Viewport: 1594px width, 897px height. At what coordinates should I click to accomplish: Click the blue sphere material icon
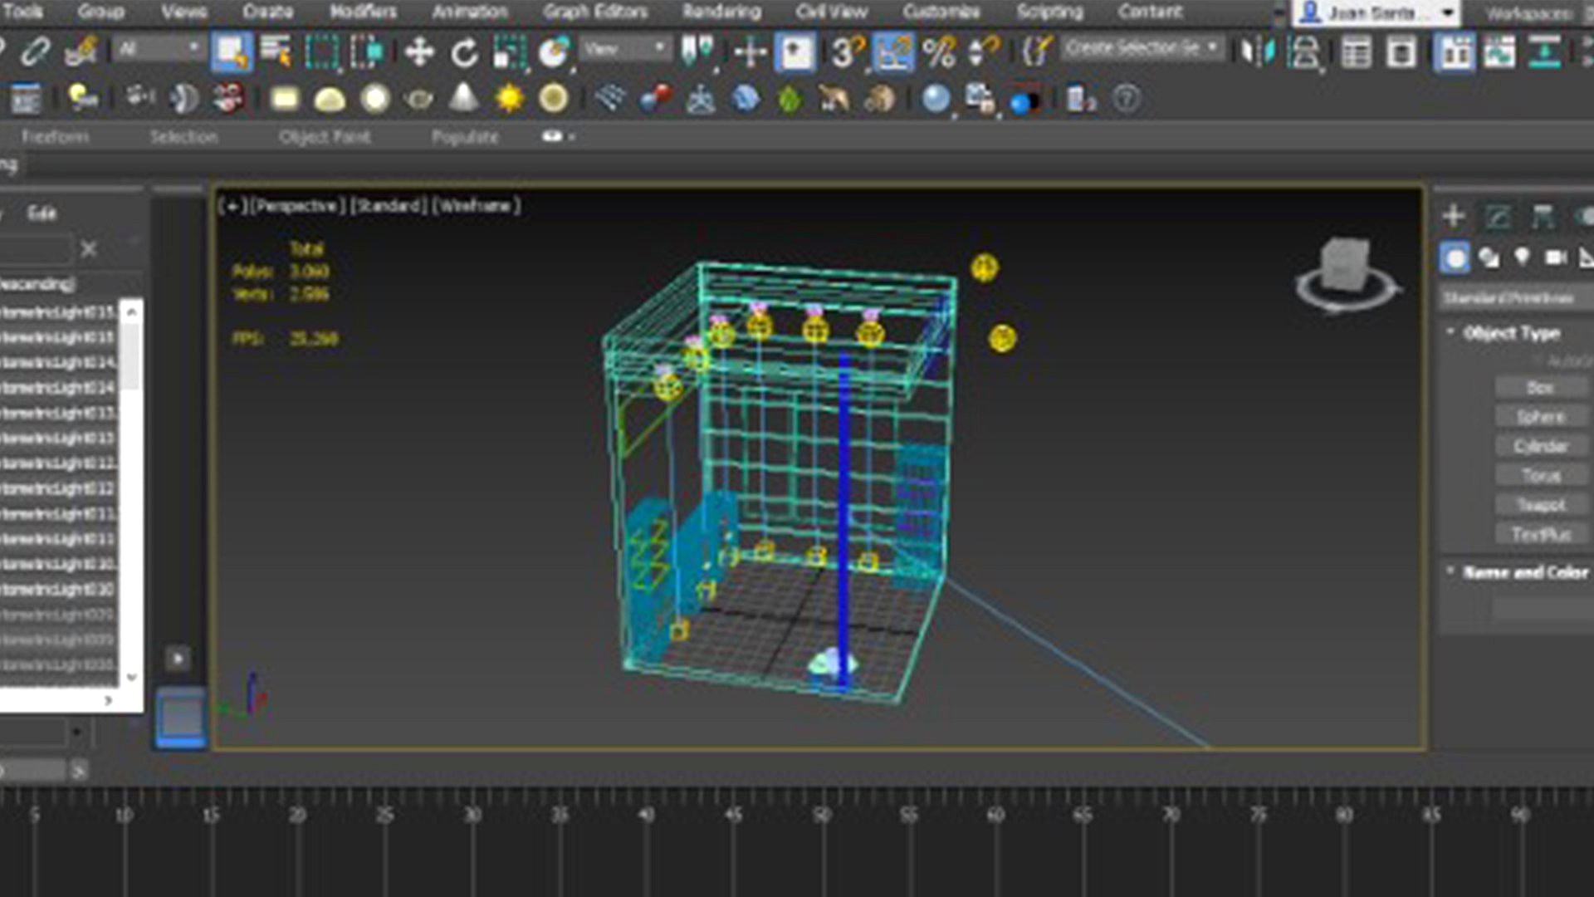click(x=936, y=99)
